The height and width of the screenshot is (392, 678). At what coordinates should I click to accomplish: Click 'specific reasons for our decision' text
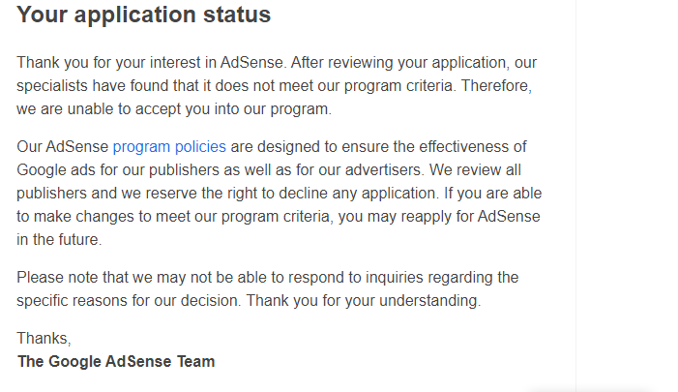click(129, 301)
